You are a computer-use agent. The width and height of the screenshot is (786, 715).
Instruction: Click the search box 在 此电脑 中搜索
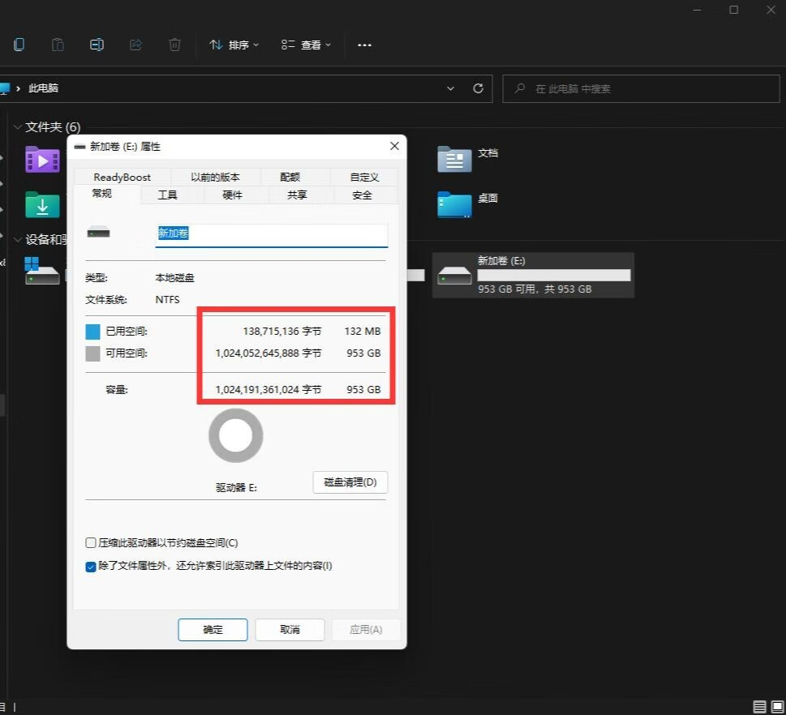click(x=641, y=88)
